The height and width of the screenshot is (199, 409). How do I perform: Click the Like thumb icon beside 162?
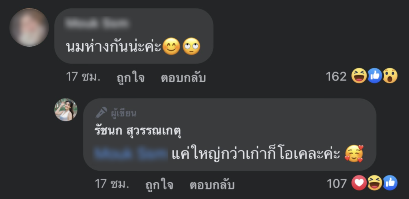pyautogui.click(x=375, y=76)
